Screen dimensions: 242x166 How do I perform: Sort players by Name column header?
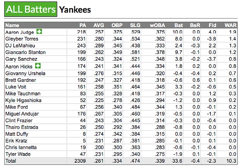(x=12, y=25)
